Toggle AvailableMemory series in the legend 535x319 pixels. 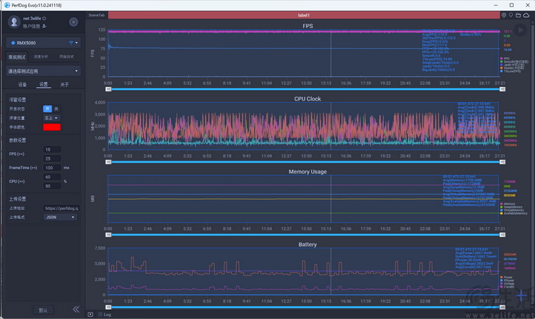(514, 213)
